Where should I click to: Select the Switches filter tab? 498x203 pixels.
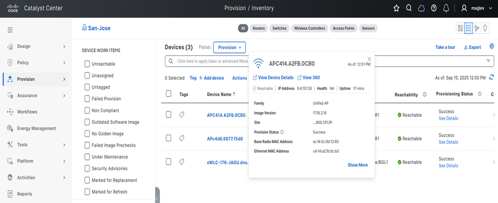click(280, 28)
